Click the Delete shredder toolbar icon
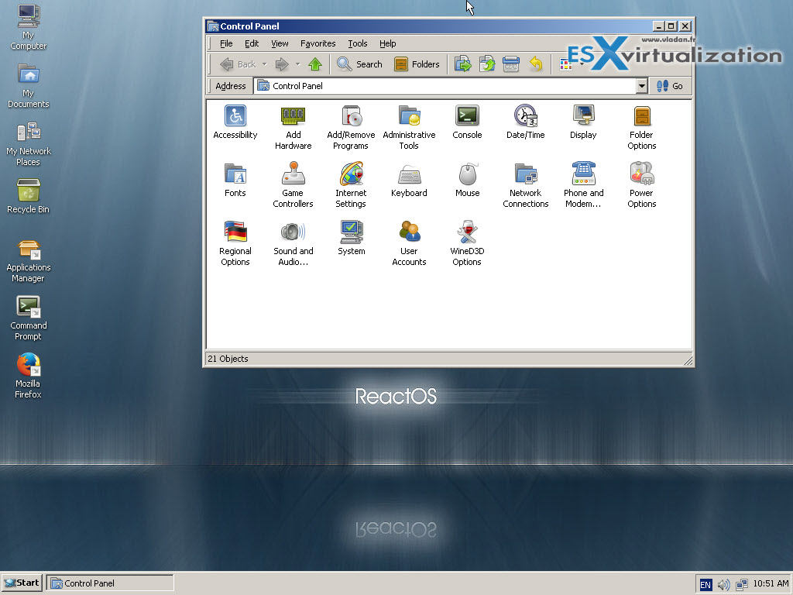The image size is (793, 595). pyautogui.click(x=511, y=64)
